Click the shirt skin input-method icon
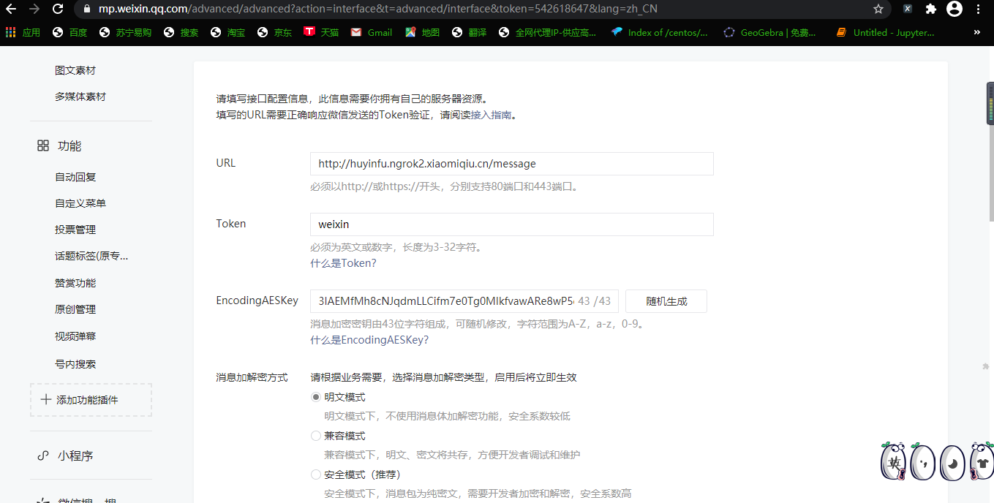 pyautogui.click(x=982, y=462)
